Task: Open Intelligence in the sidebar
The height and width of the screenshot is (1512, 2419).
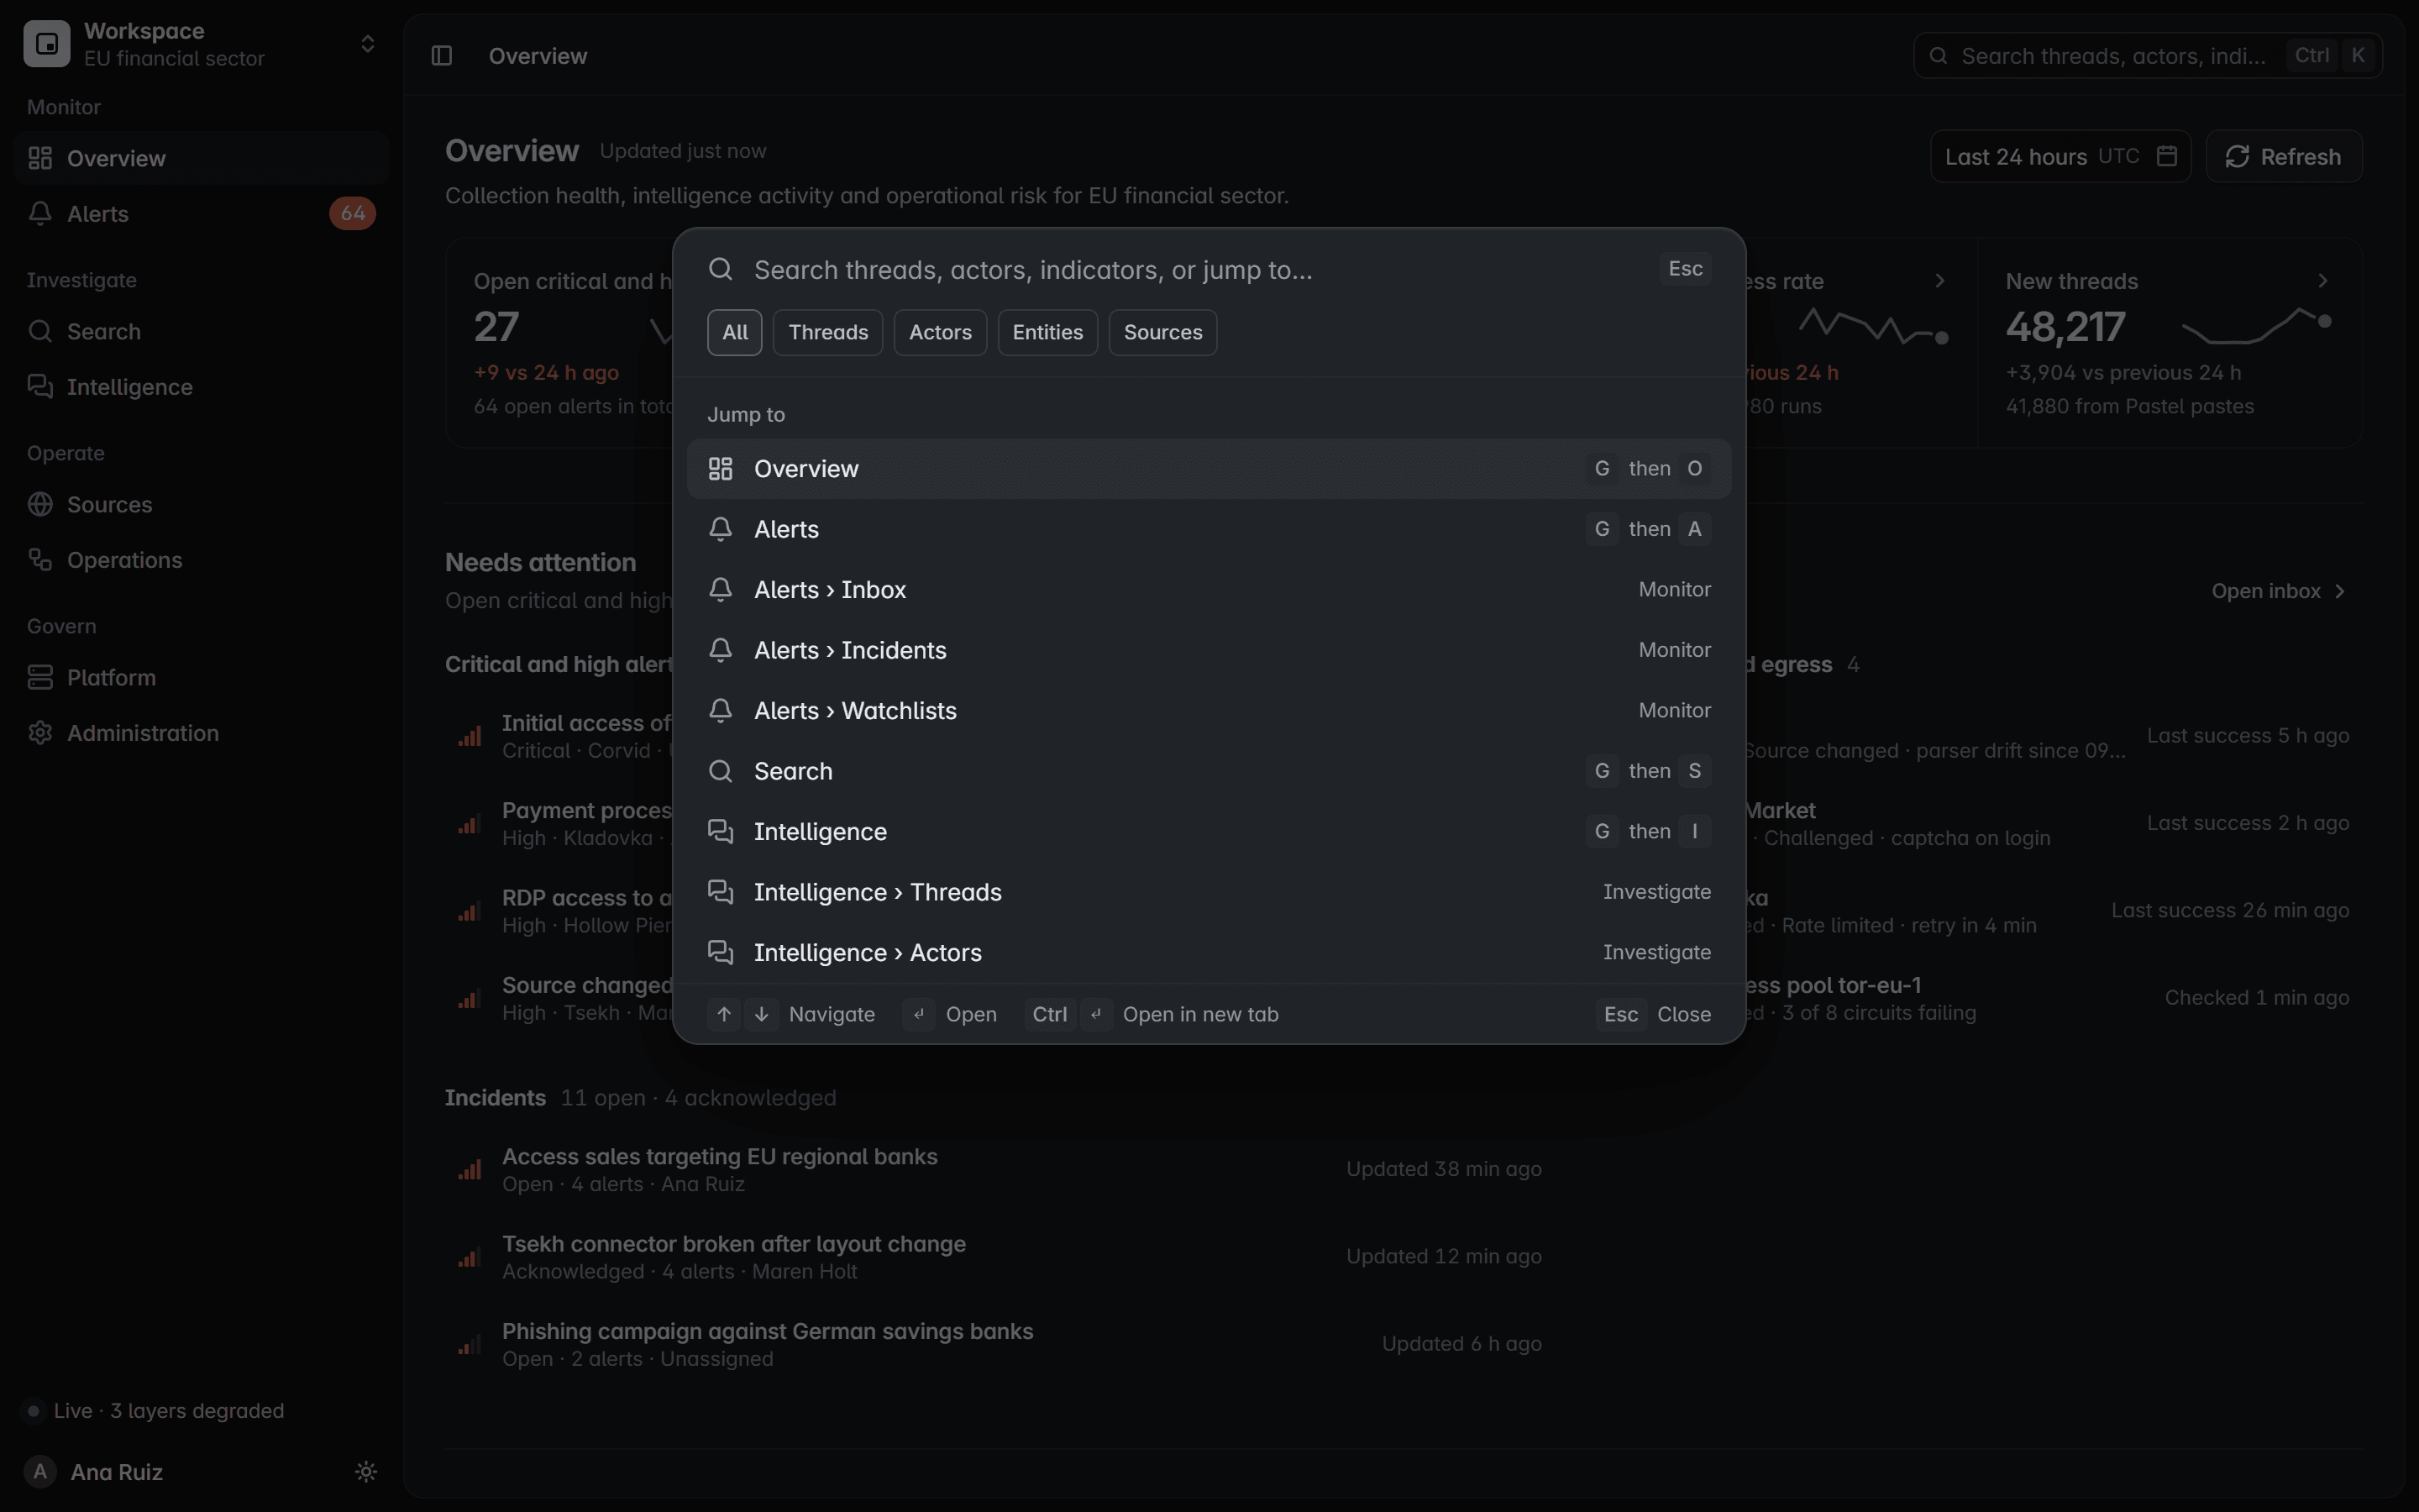Action: [201, 387]
